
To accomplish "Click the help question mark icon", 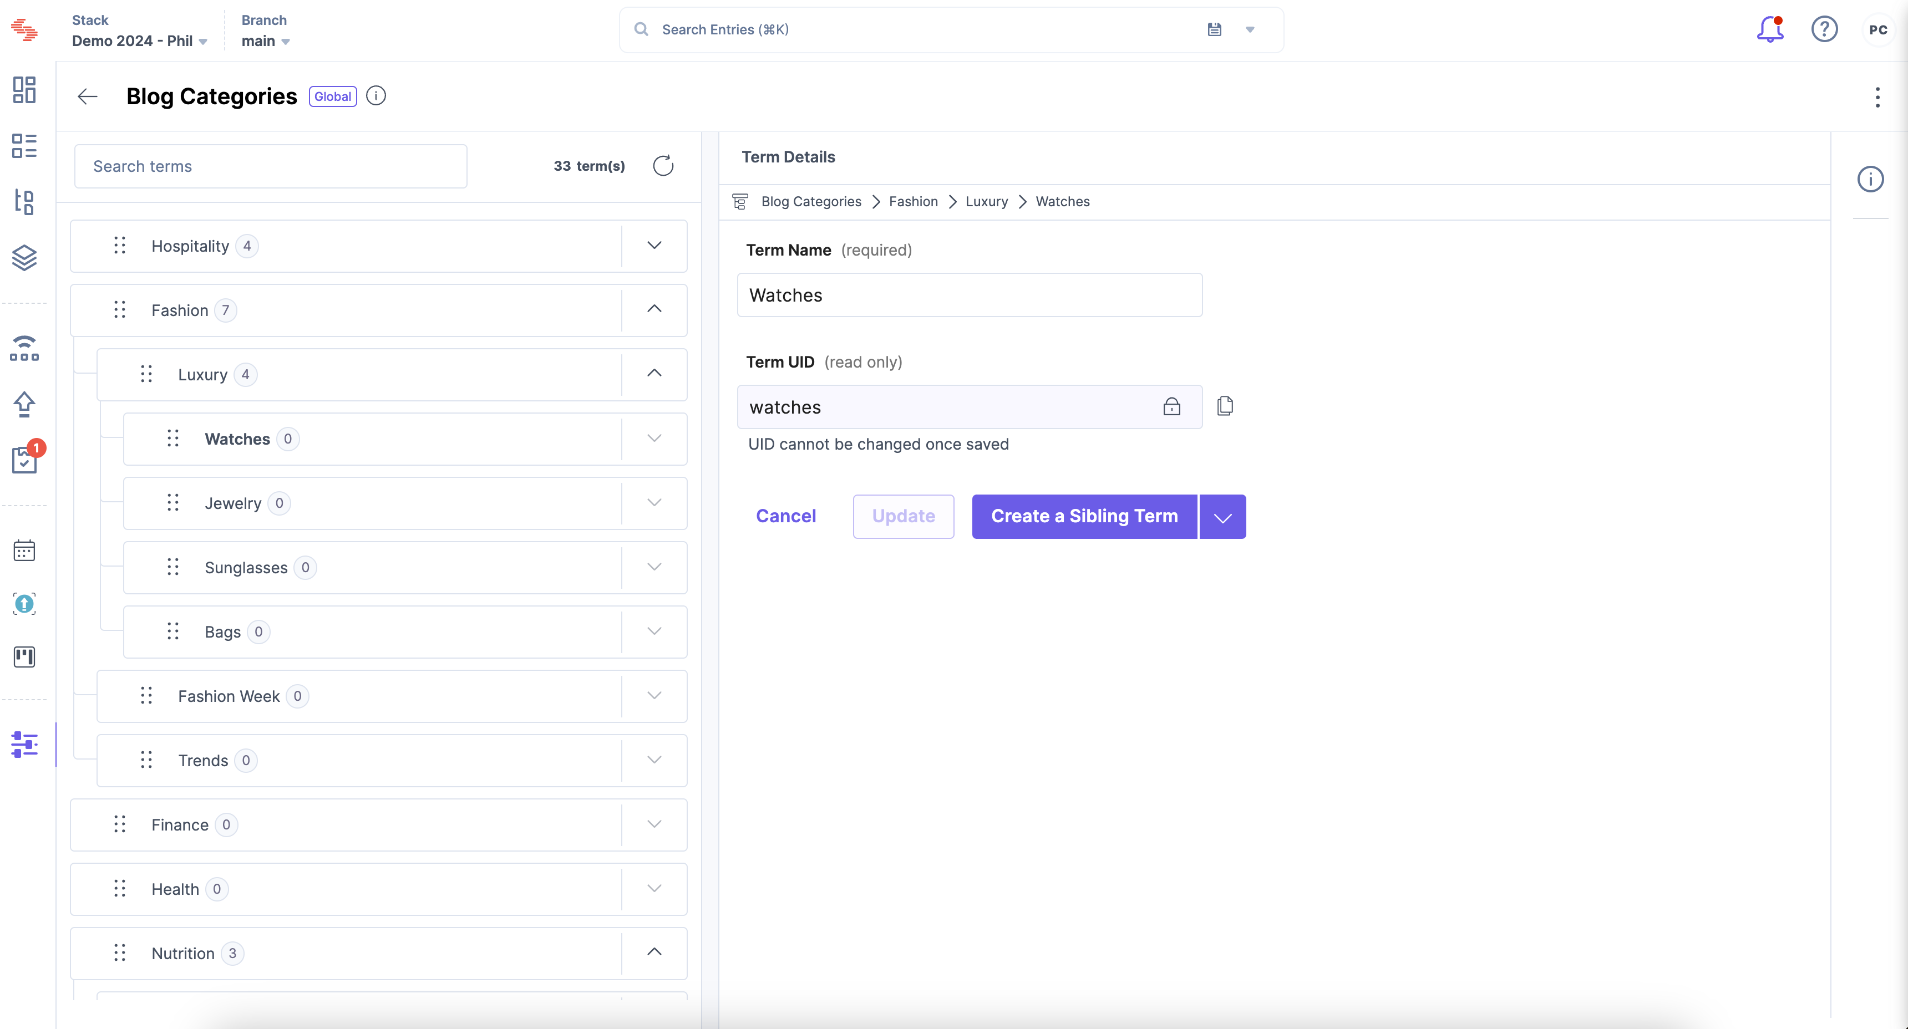I will 1825,29.
